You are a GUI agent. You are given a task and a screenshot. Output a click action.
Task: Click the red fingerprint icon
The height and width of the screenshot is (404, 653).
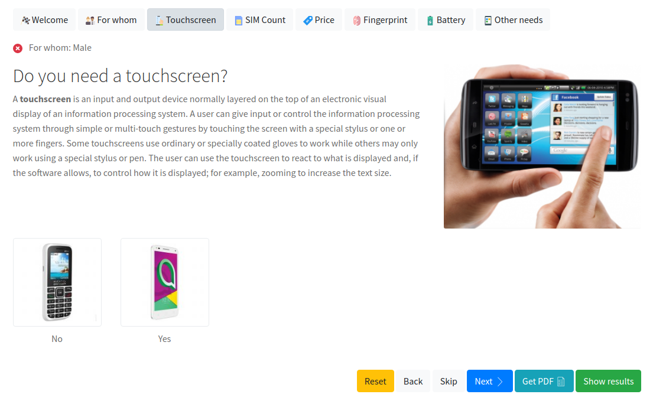pyautogui.click(x=356, y=21)
